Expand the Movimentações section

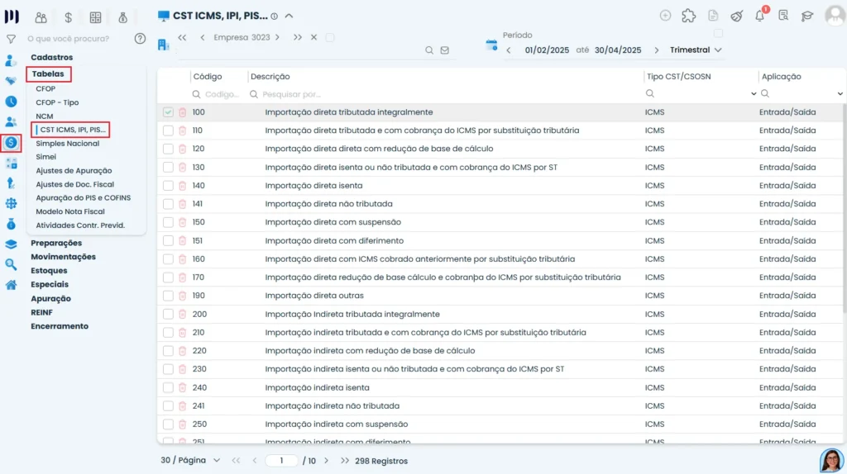[63, 257]
